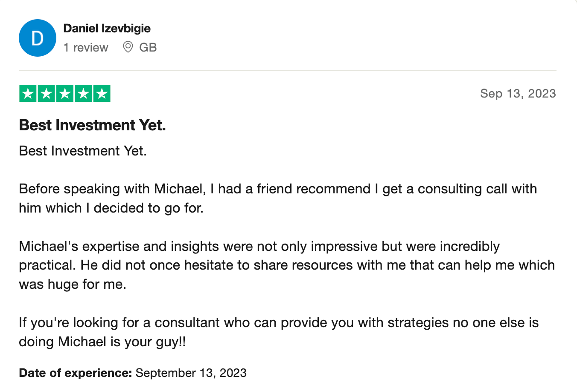Click the fourth green rating star
This screenshot has width=577, height=391.
coord(83,93)
